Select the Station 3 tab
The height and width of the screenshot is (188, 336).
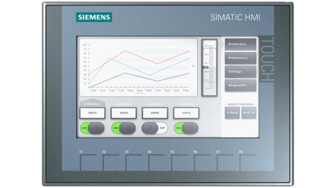(155, 104)
